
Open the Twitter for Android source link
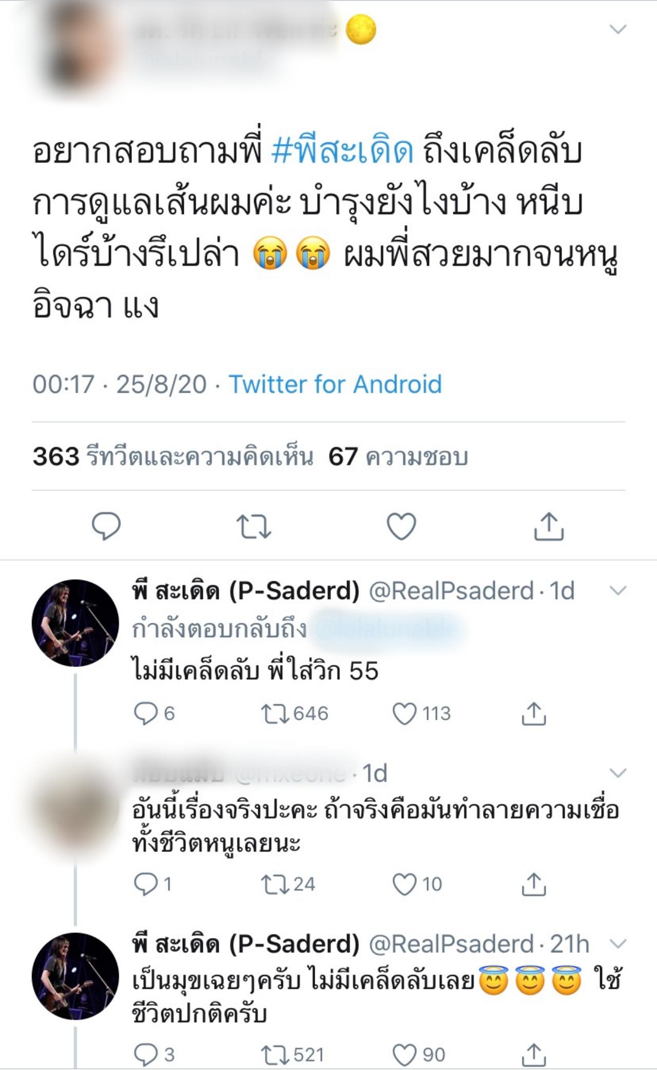tap(335, 384)
